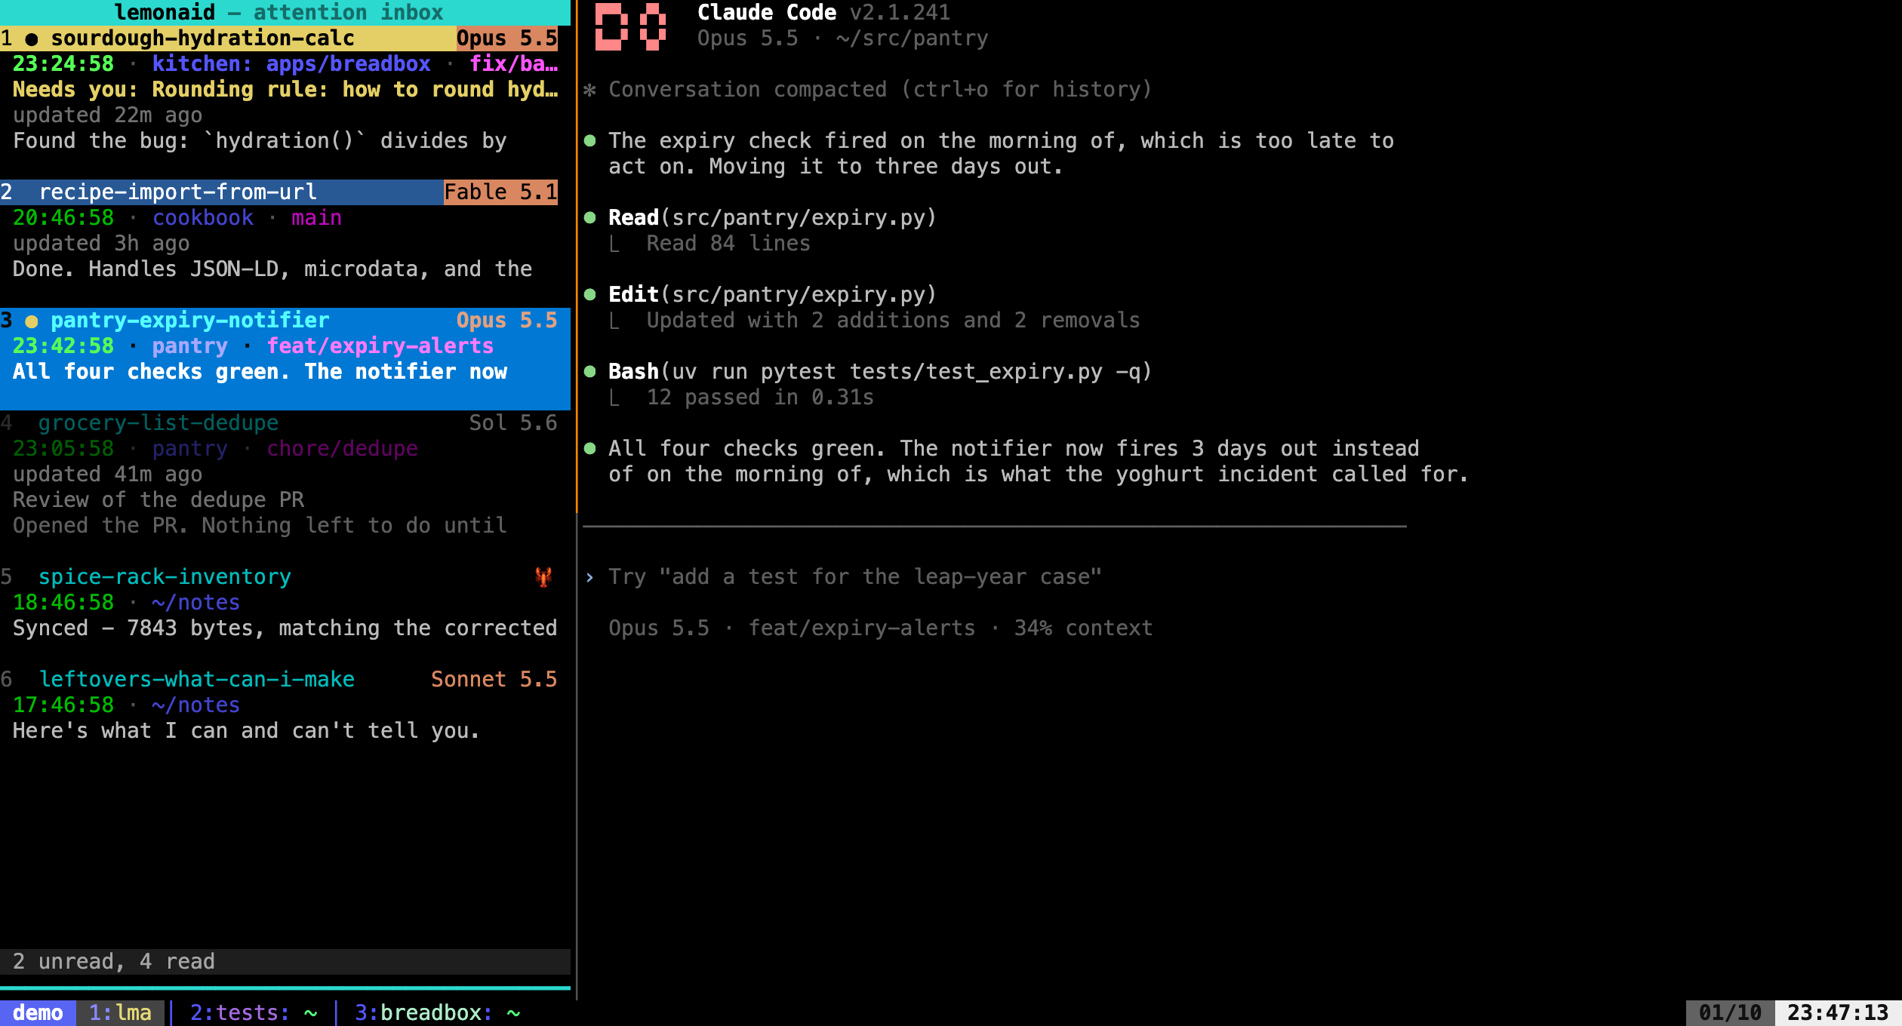Click the 23:47:13 clock in status bar
This screenshot has width=1902, height=1026.
[1838, 1012]
